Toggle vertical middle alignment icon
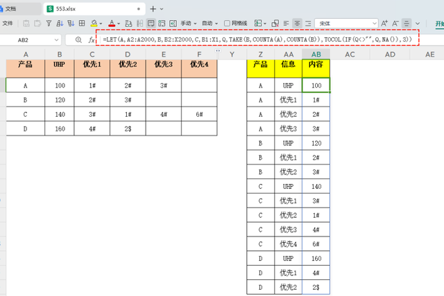This screenshot has width=444, height=296. [x=407, y=24]
